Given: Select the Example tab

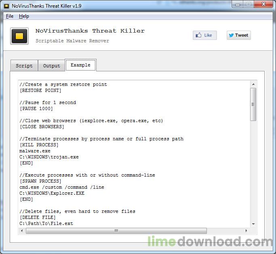Looking at the screenshot, I should click(80, 65).
